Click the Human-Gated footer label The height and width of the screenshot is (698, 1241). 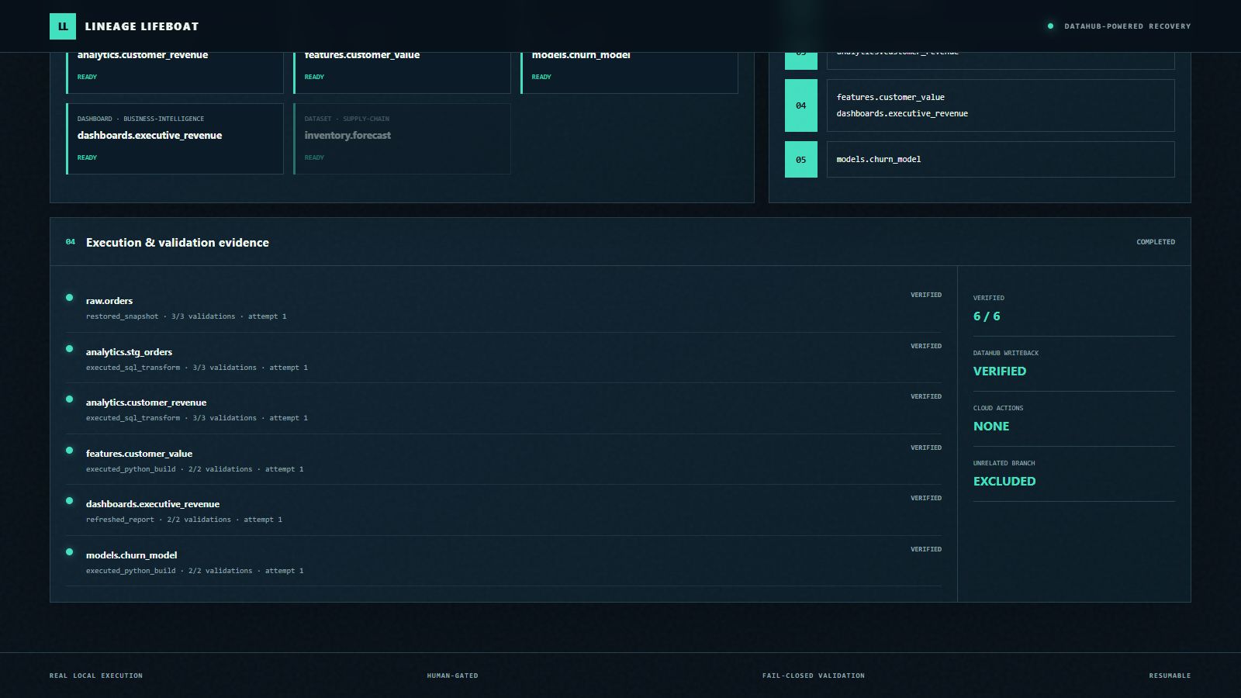click(452, 676)
